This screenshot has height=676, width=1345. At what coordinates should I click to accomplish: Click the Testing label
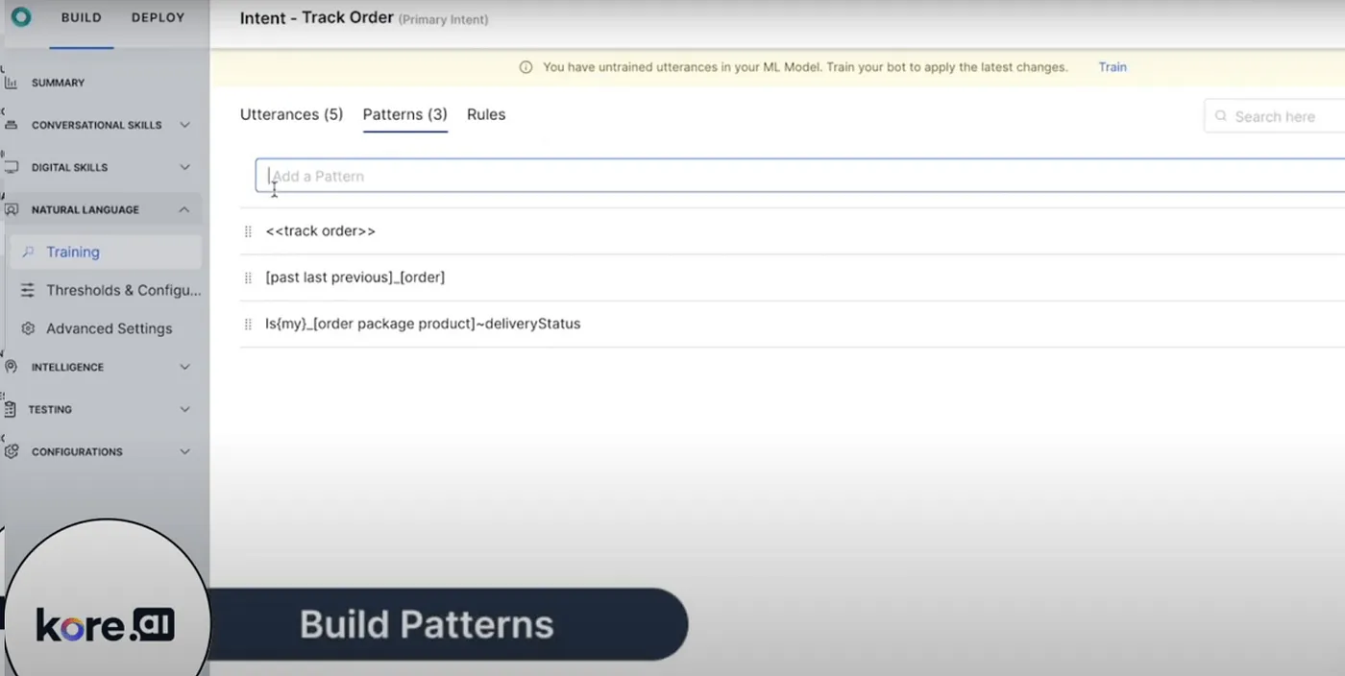(x=50, y=409)
